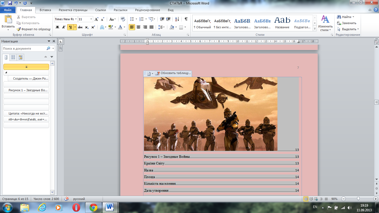Switch navigation pane to pages thumbnails view

pyautogui.click(x=13, y=57)
